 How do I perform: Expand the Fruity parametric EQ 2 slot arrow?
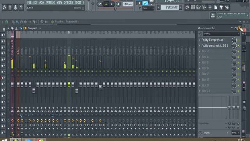[200, 45]
